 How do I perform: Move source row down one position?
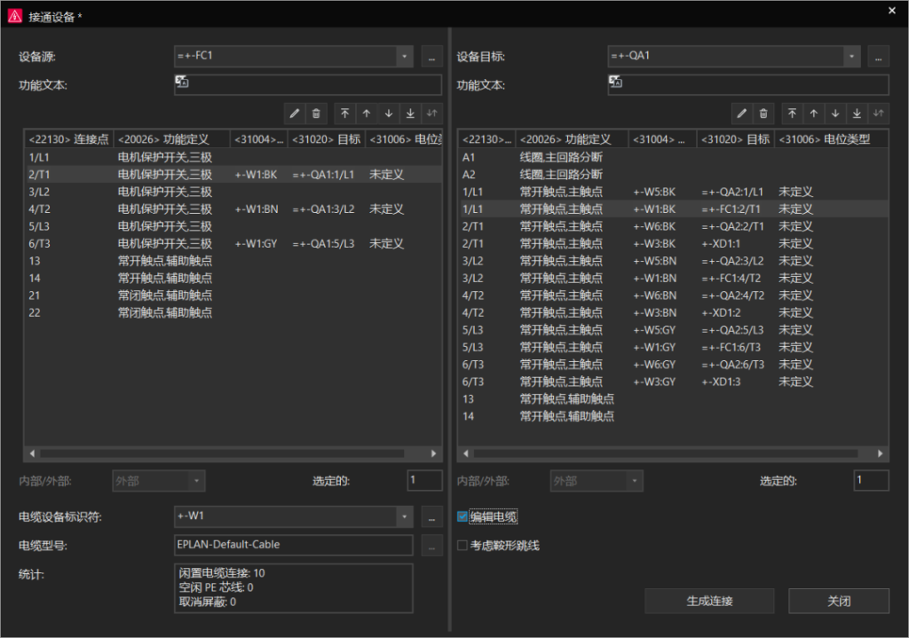pos(389,114)
